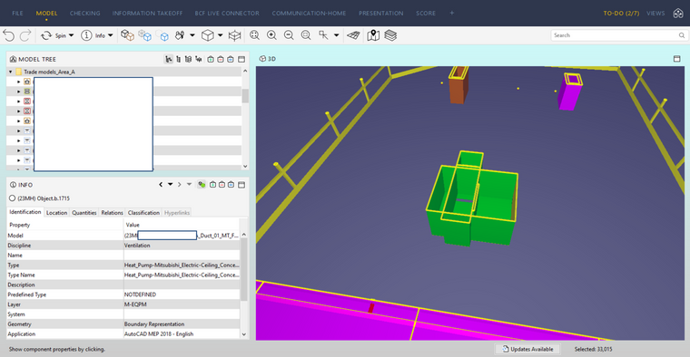Screen dimensions: 690x357
Task: Maximize the Model Tree panel
Action: 241,59
